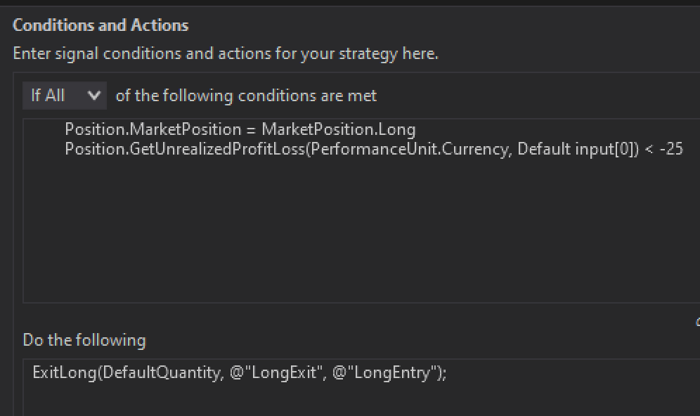Click the chevron arrow beside "If All"

(x=94, y=96)
